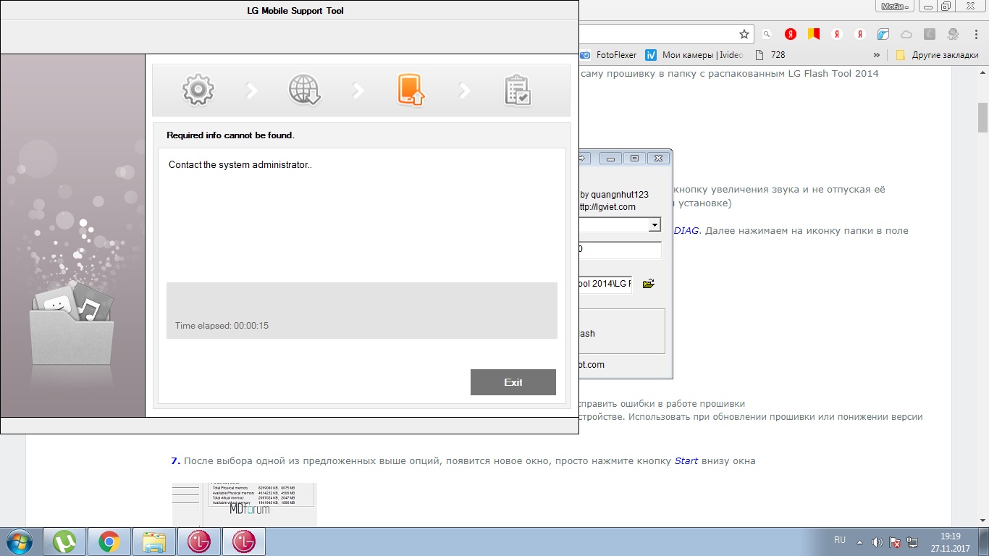Open the Yandex bookmarks flag extension
The image size is (989, 556).
[x=814, y=34]
